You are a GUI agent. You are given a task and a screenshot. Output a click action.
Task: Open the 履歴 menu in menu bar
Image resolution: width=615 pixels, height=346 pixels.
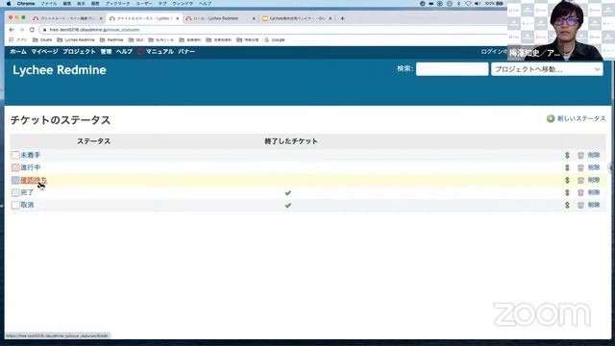(95, 4)
